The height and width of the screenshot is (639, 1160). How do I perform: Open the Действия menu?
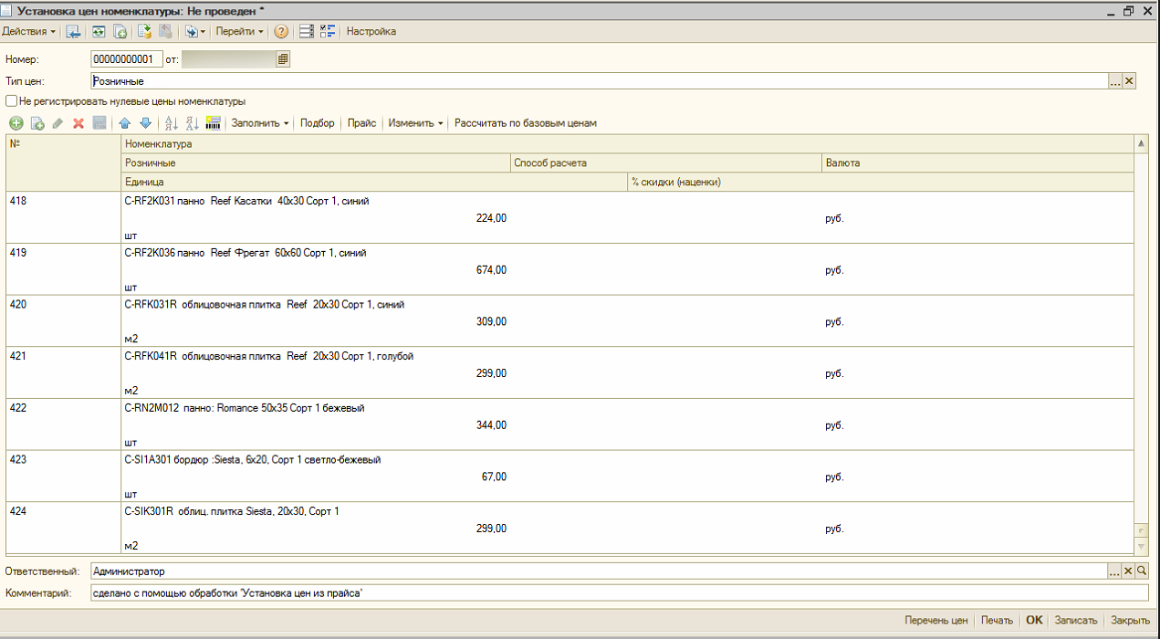click(29, 32)
